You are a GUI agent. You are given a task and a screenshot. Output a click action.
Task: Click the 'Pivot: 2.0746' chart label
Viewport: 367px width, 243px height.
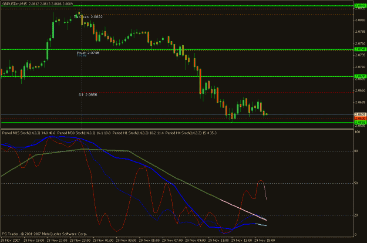pyautogui.click(x=88, y=53)
